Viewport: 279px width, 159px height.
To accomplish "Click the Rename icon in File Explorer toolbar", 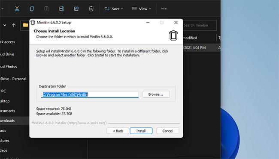I will (x=61, y=9).
